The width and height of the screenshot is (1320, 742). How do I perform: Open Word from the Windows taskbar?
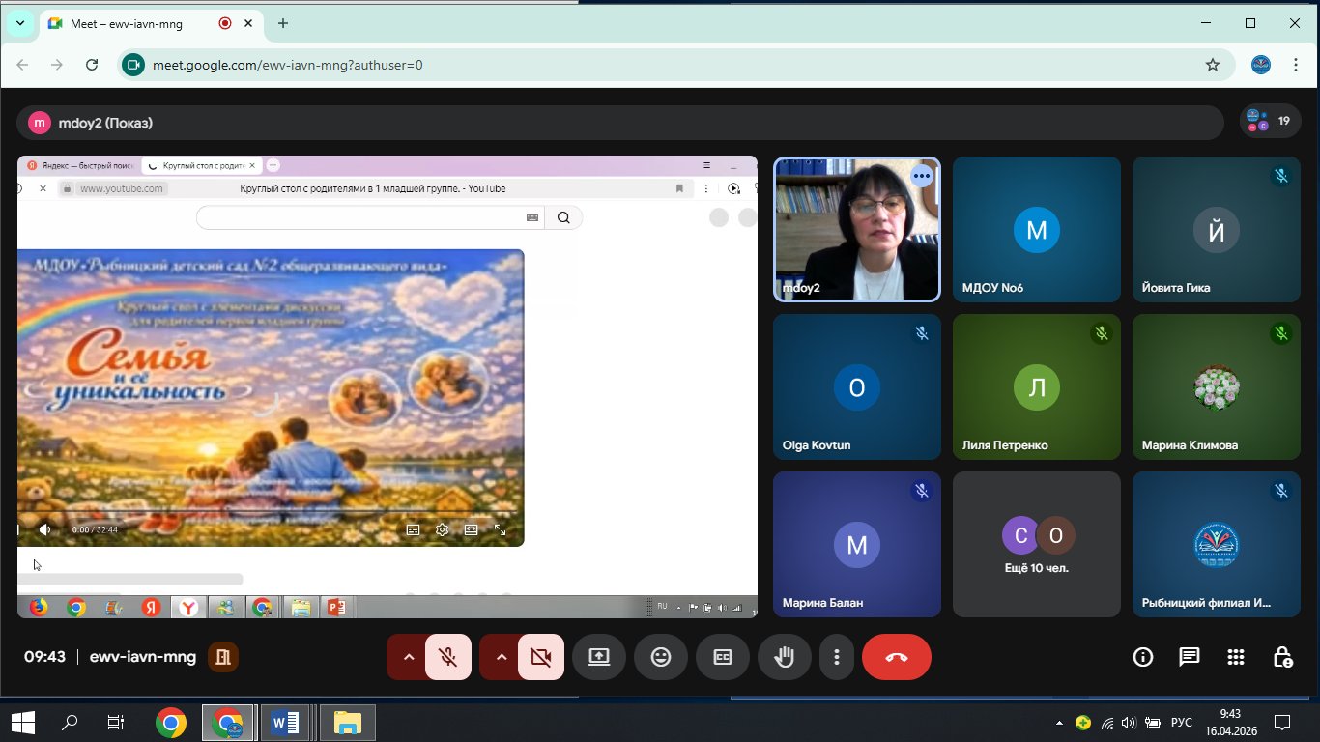[x=285, y=722]
